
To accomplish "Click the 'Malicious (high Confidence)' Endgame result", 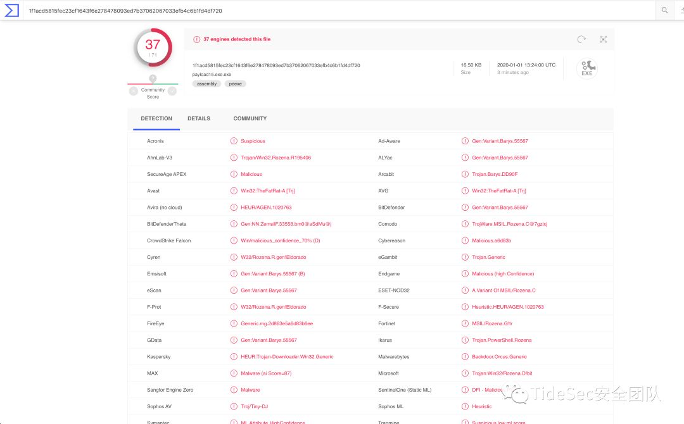I will click(x=503, y=274).
